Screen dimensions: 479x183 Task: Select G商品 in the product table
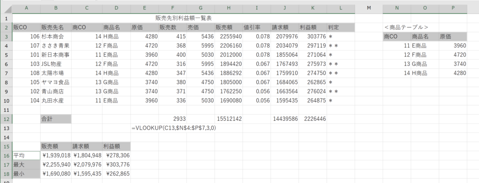coord(425,64)
